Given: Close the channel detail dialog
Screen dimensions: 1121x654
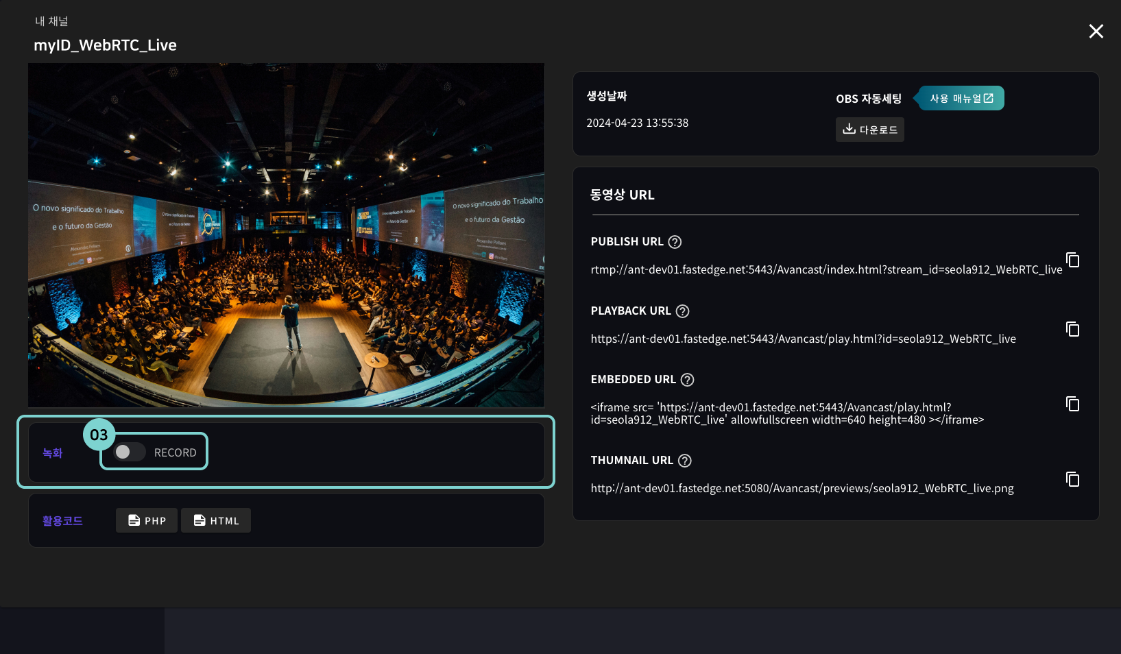Looking at the screenshot, I should (x=1096, y=32).
